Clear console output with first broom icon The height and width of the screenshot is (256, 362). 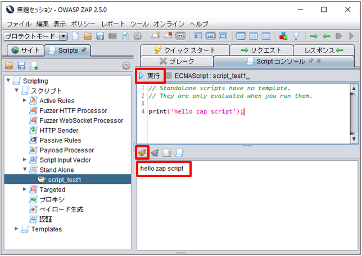[142, 152]
